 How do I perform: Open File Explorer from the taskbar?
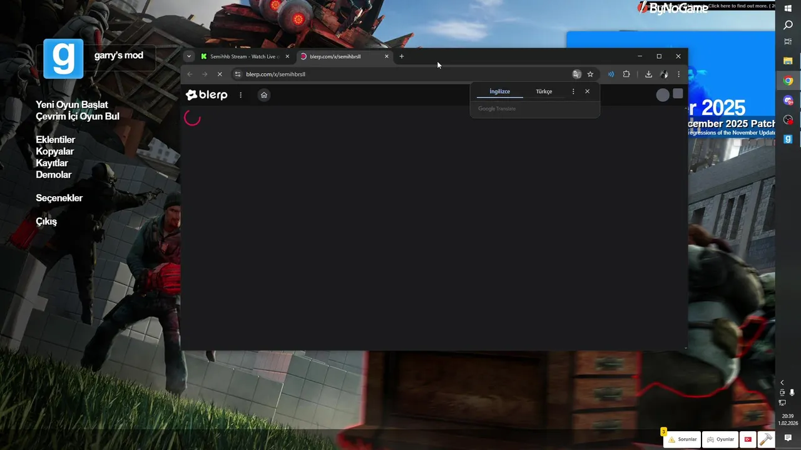pos(788,61)
